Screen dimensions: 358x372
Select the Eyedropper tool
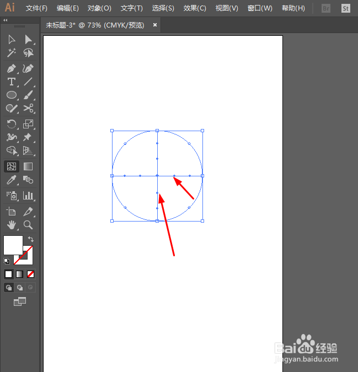12,180
